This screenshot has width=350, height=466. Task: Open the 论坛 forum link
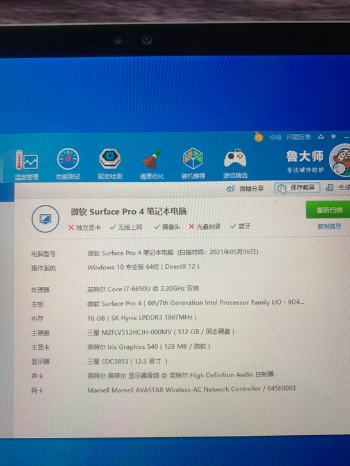[x=275, y=137]
